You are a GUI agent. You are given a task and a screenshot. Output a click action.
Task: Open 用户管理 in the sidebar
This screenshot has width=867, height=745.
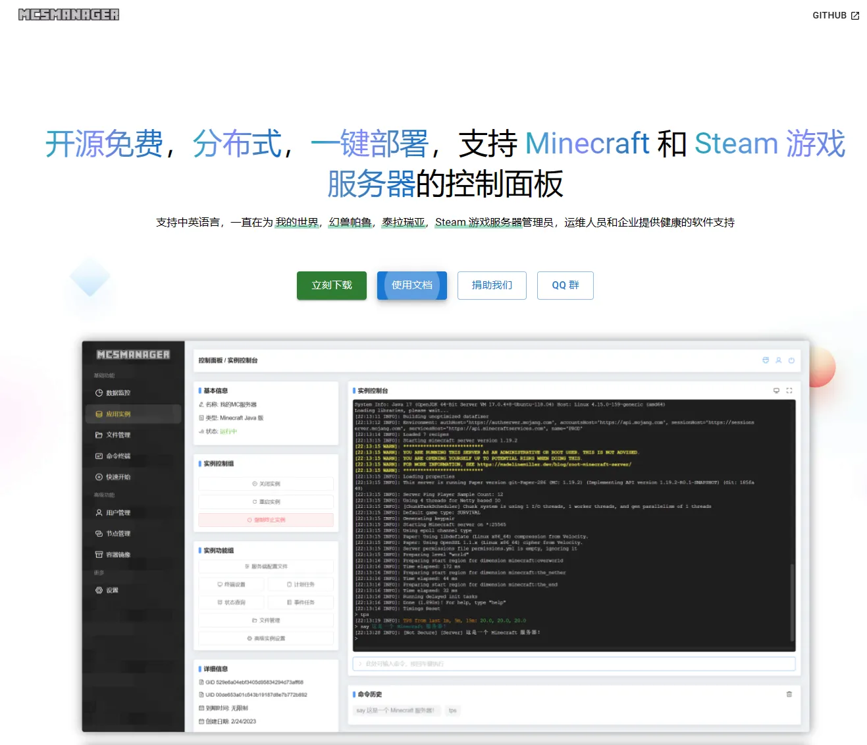pyautogui.click(x=132, y=512)
